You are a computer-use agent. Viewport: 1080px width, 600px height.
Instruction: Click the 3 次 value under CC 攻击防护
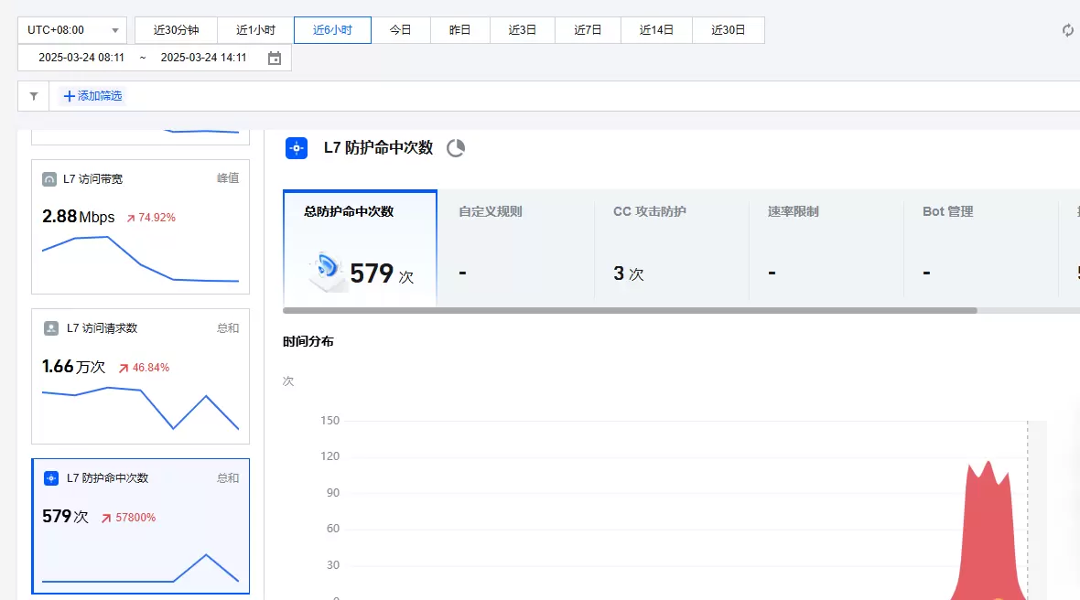click(628, 273)
